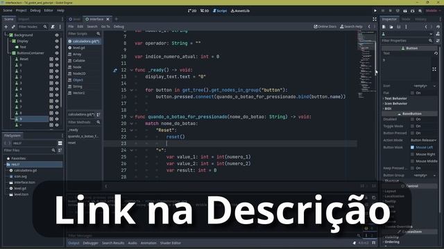This screenshot has width=444, height=249.
Task: Click the Filter Nodes search field
Action: click(32, 26)
